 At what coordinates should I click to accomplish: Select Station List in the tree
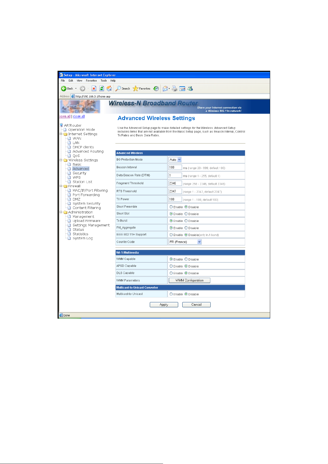coord(82,182)
